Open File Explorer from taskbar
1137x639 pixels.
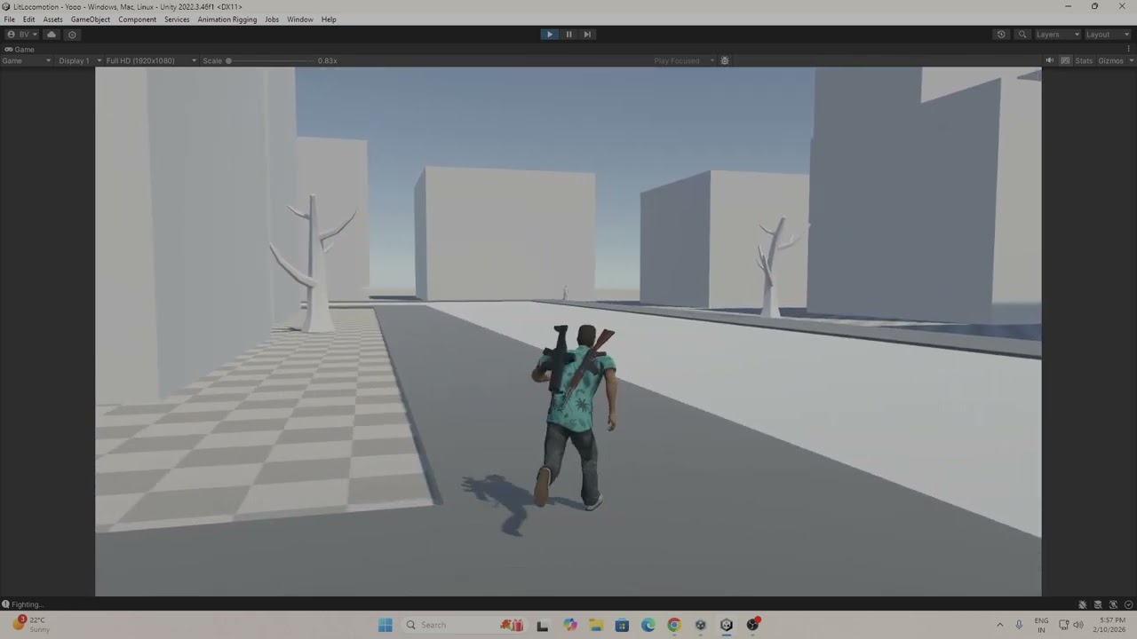pyautogui.click(x=595, y=625)
